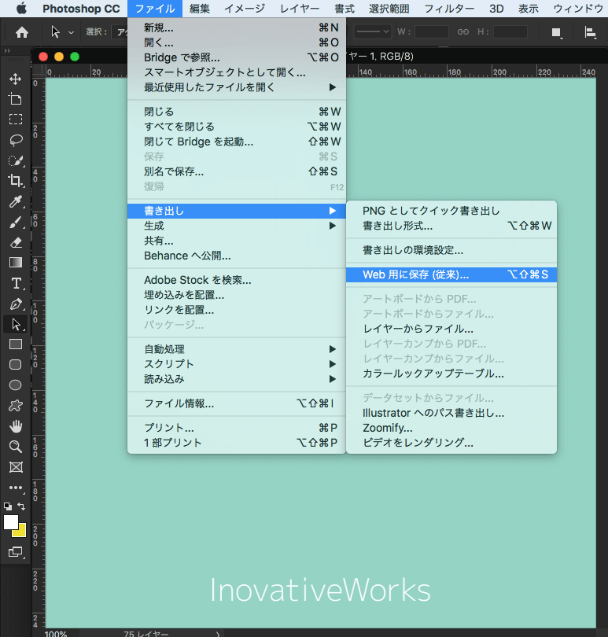This screenshot has height=637, width=608.
Task: Choose レイヤーからファイル export option
Action: 451,329
